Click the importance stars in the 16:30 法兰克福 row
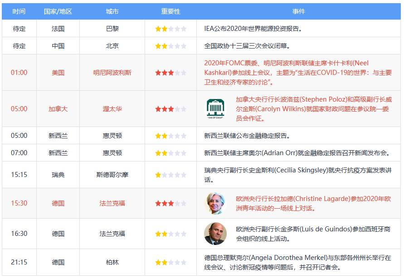 [x=170, y=234]
